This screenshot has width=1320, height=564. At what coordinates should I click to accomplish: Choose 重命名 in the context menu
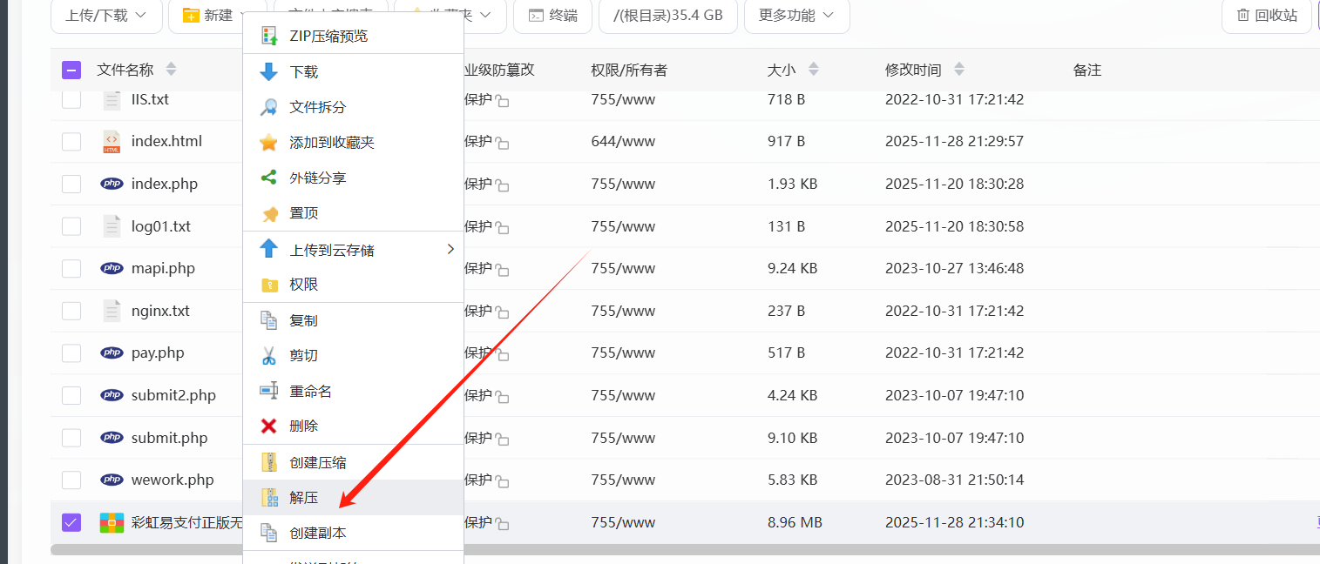click(310, 392)
